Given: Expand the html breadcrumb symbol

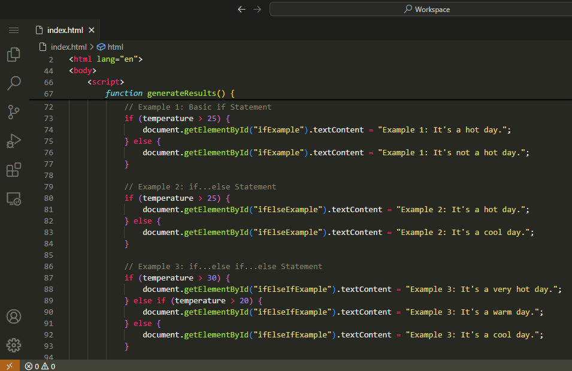Looking at the screenshot, I should click(x=115, y=47).
